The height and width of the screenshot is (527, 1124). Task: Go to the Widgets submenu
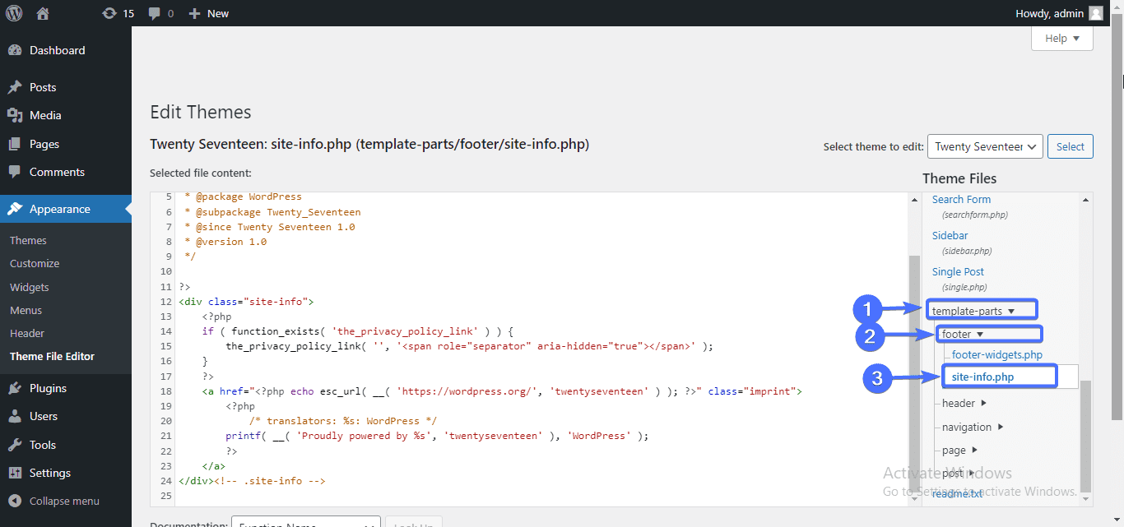pyautogui.click(x=30, y=287)
